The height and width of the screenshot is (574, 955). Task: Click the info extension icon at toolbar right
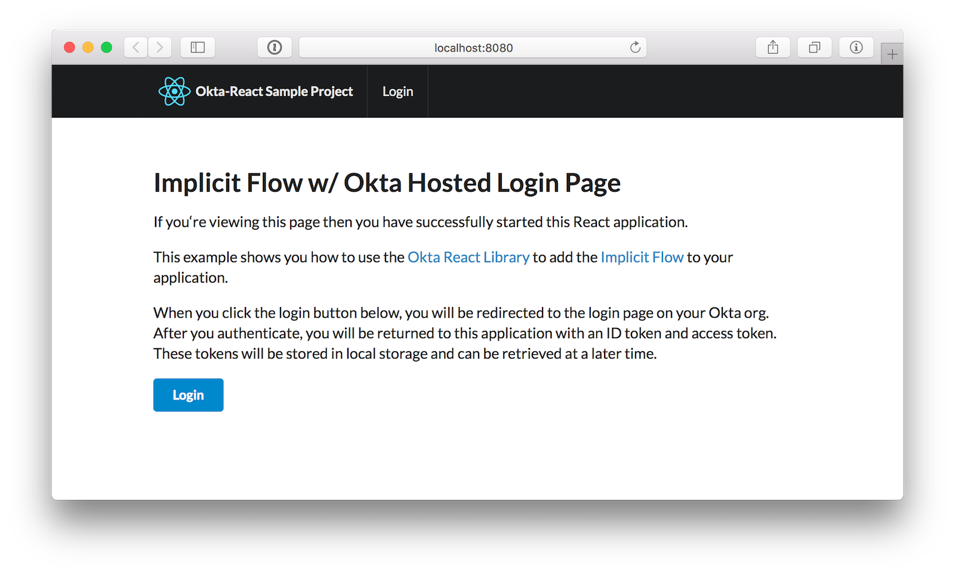(x=856, y=47)
